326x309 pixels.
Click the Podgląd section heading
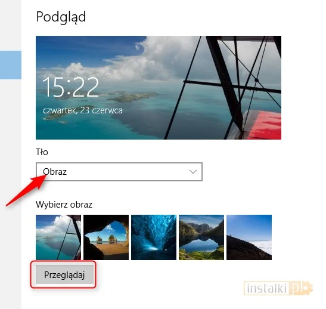[61, 17]
